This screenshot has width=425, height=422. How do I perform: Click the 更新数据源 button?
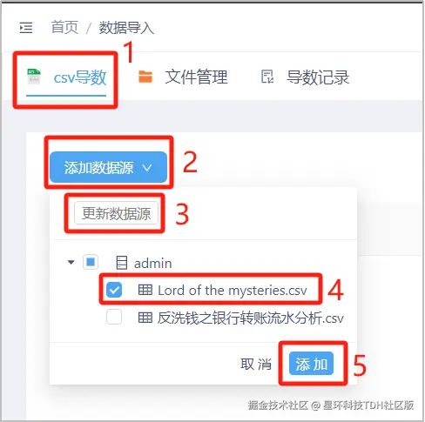click(116, 213)
